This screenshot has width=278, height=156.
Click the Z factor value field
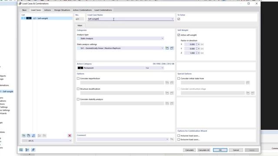click(190, 53)
